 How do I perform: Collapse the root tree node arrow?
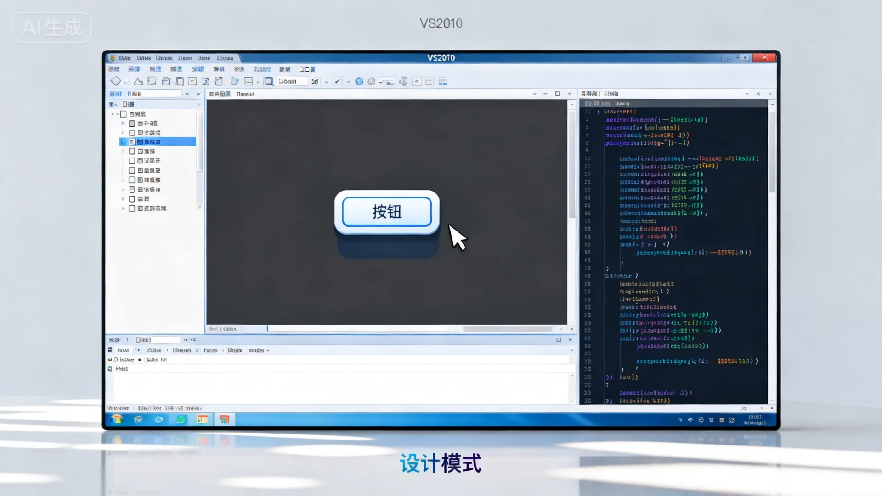pyautogui.click(x=113, y=114)
